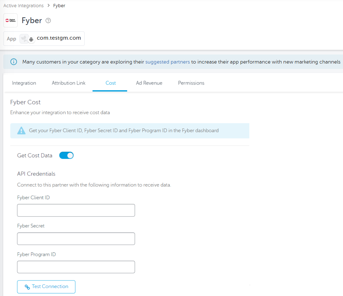This screenshot has width=343, height=296.
Task: Click the info icon in the suggestion banner
Action: (x=14, y=62)
